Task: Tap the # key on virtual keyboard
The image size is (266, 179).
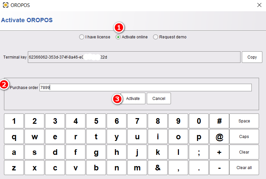Action: tap(219, 121)
